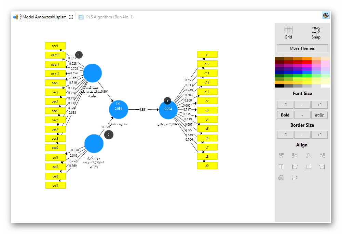
Task: Open the PLS Algorithm (Run No. 1) tab
Action: [x=110, y=17]
